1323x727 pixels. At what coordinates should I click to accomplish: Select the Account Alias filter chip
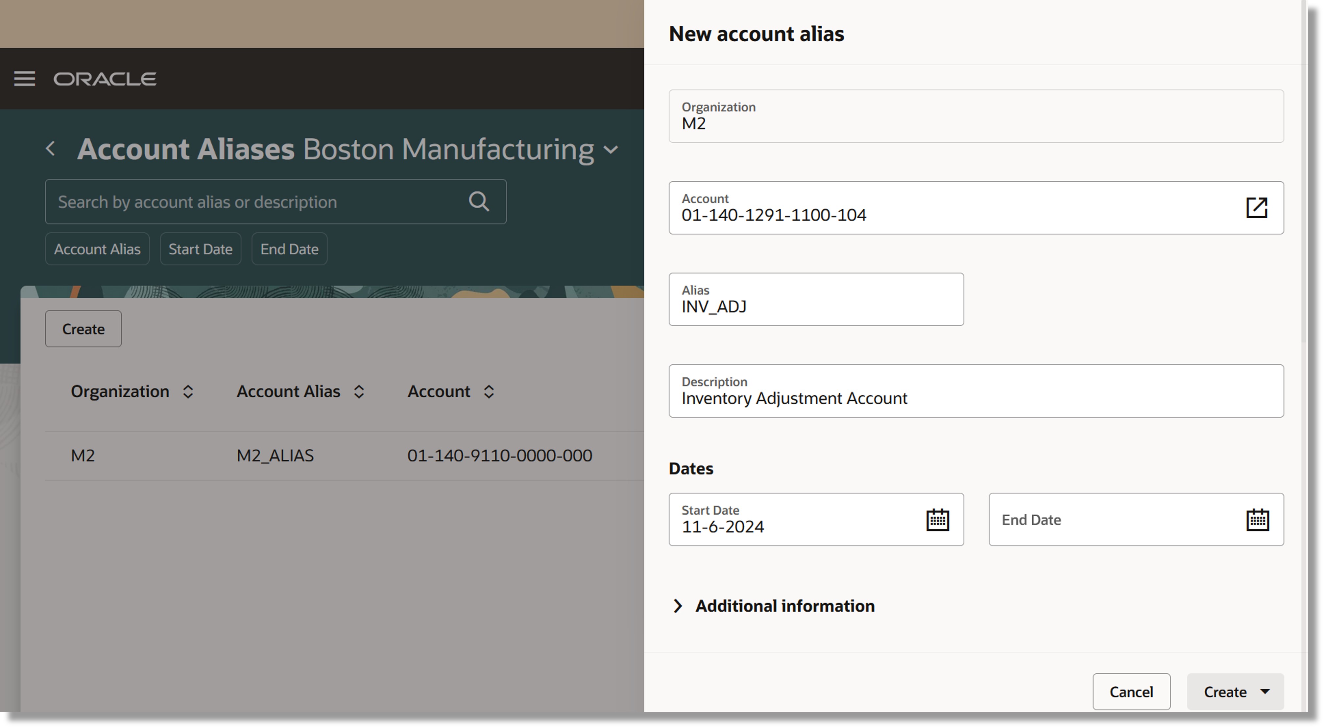click(97, 249)
